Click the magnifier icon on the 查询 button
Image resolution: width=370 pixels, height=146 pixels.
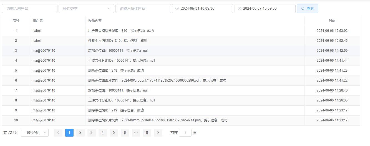[x=303, y=9]
